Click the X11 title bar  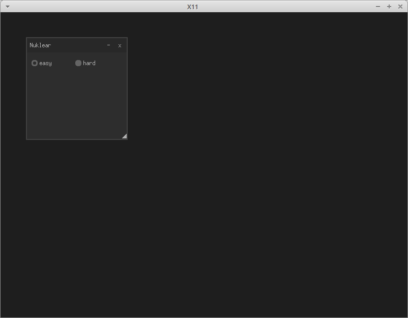click(x=203, y=7)
